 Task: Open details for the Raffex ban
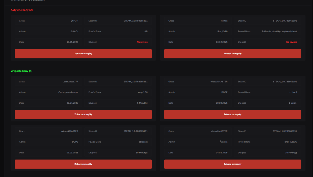(233, 54)
